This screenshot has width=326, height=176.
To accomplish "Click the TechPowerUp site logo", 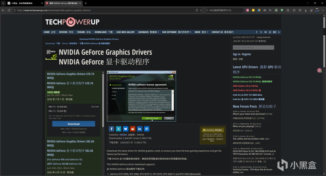I will coord(72,22).
